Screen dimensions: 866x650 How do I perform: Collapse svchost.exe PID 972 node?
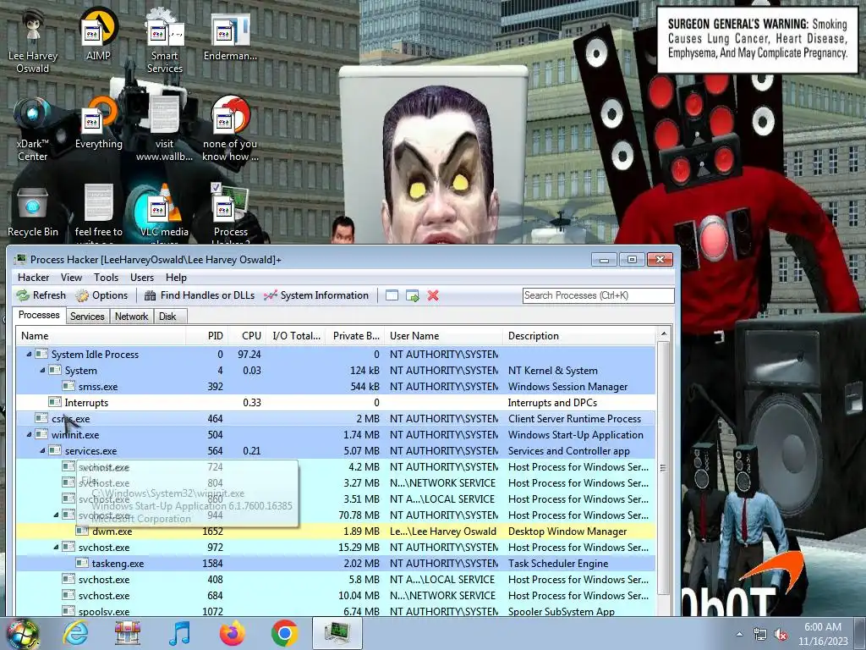click(x=56, y=548)
